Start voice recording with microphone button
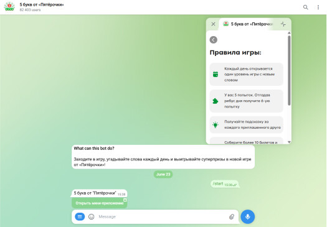The height and width of the screenshot is (227, 327). [247, 216]
